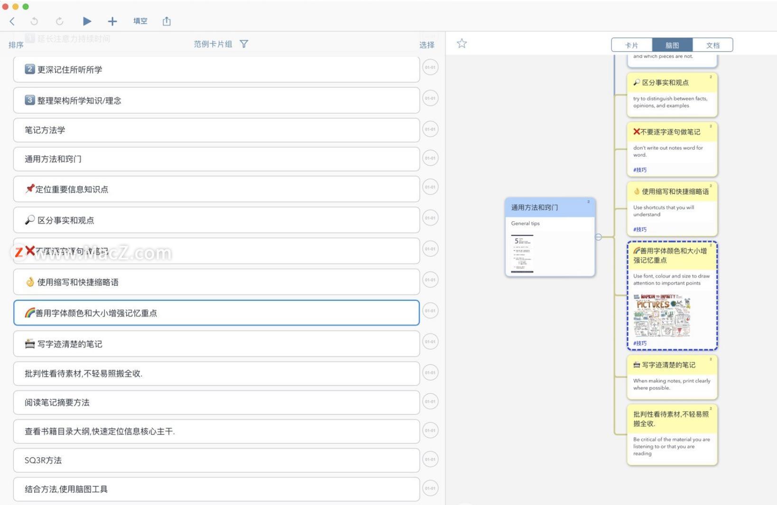Open the 排序 sort options

(16, 45)
